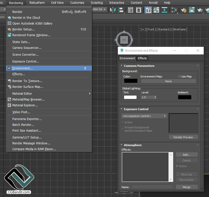The width and height of the screenshot is (209, 197).
Task: Open Render Setup via the highlighted toolbar icon
Action: click(148, 10)
